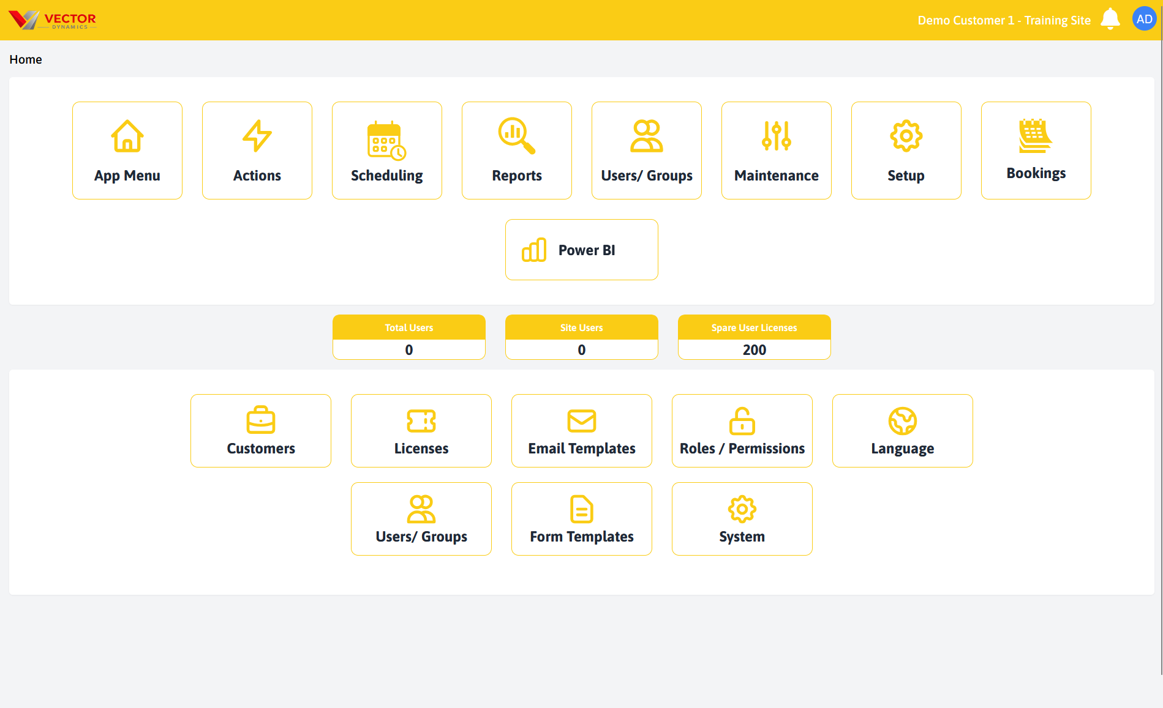Go to the Customers briefcase tile

tap(261, 431)
